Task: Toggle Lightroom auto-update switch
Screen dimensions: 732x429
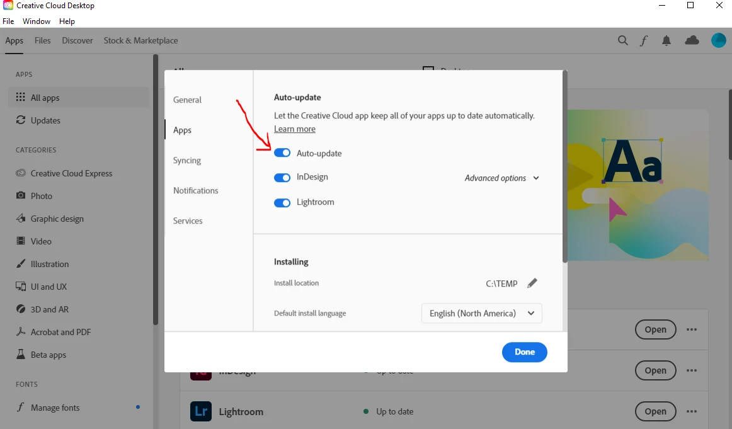Action: coord(282,203)
